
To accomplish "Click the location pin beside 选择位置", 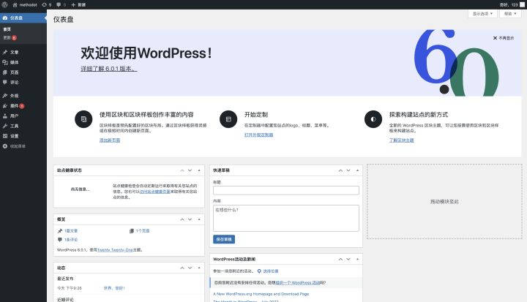I will [x=259, y=271].
